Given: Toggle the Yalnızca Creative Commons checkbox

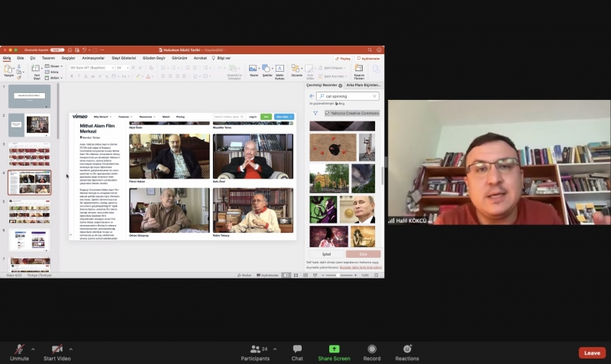Looking at the screenshot, I should (x=328, y=113).
